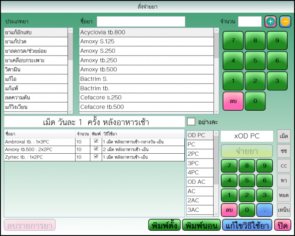Click the หยด unit button
The width and height of the screenshot is (295, 236).
tap(284, 195)
